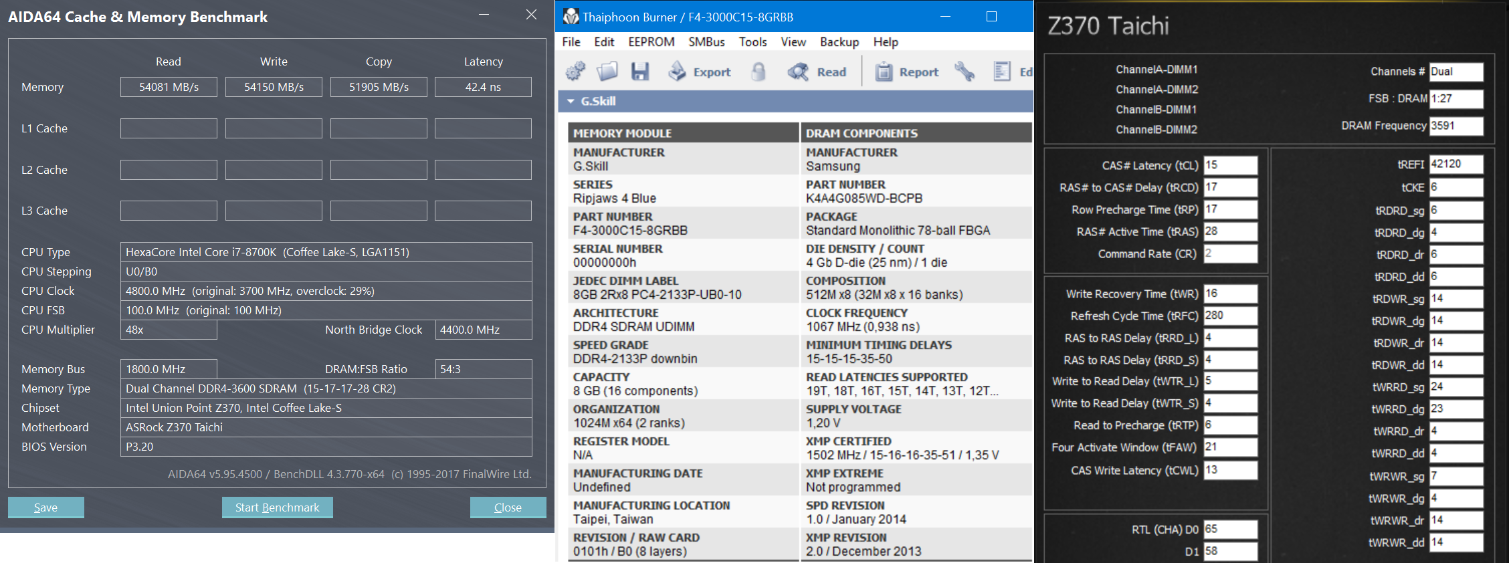
Task: Click the Read toolbar button
Action: click(x=817, y=72)
